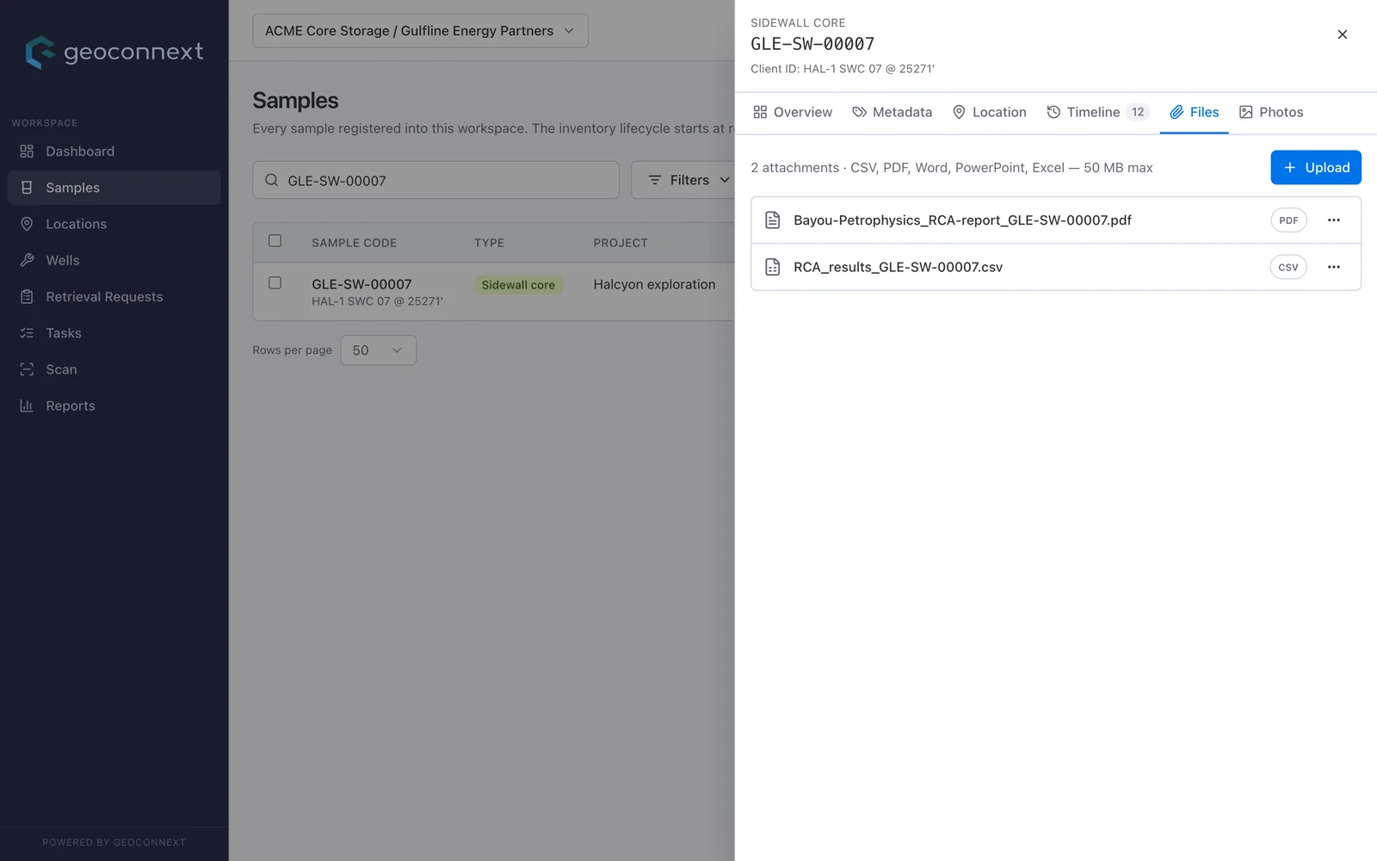Open the RCA_results CSV file
The width and height of the screenshot is (1377, 861).
[898, 267]
